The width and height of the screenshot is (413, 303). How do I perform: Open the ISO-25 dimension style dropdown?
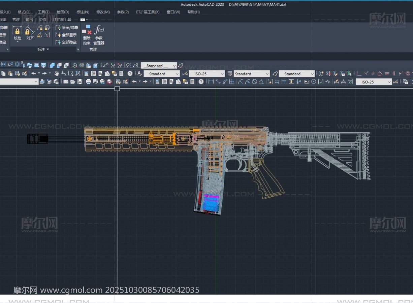(x=206, y=74)
